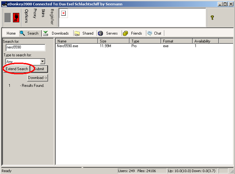Sort results by Availability column header
The height and width of the screenshot is (174, 235).
[x=206, y=41]
